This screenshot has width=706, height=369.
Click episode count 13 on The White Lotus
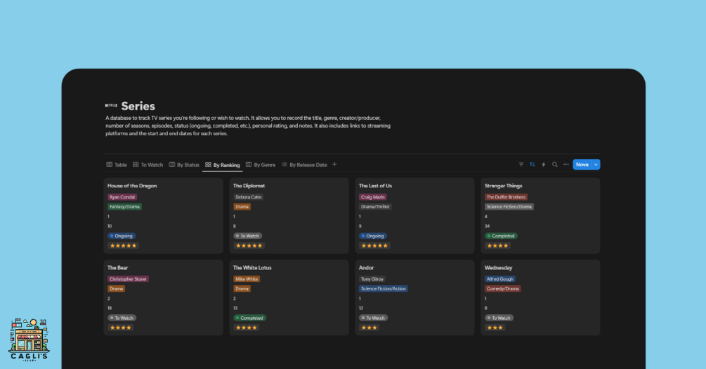tap(235, 308)
